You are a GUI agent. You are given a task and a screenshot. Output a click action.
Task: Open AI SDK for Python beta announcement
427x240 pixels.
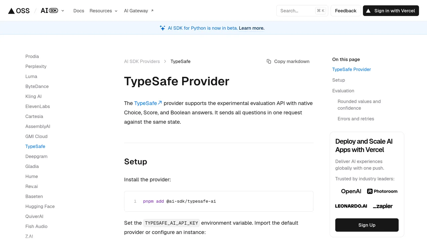coord(203,28)
